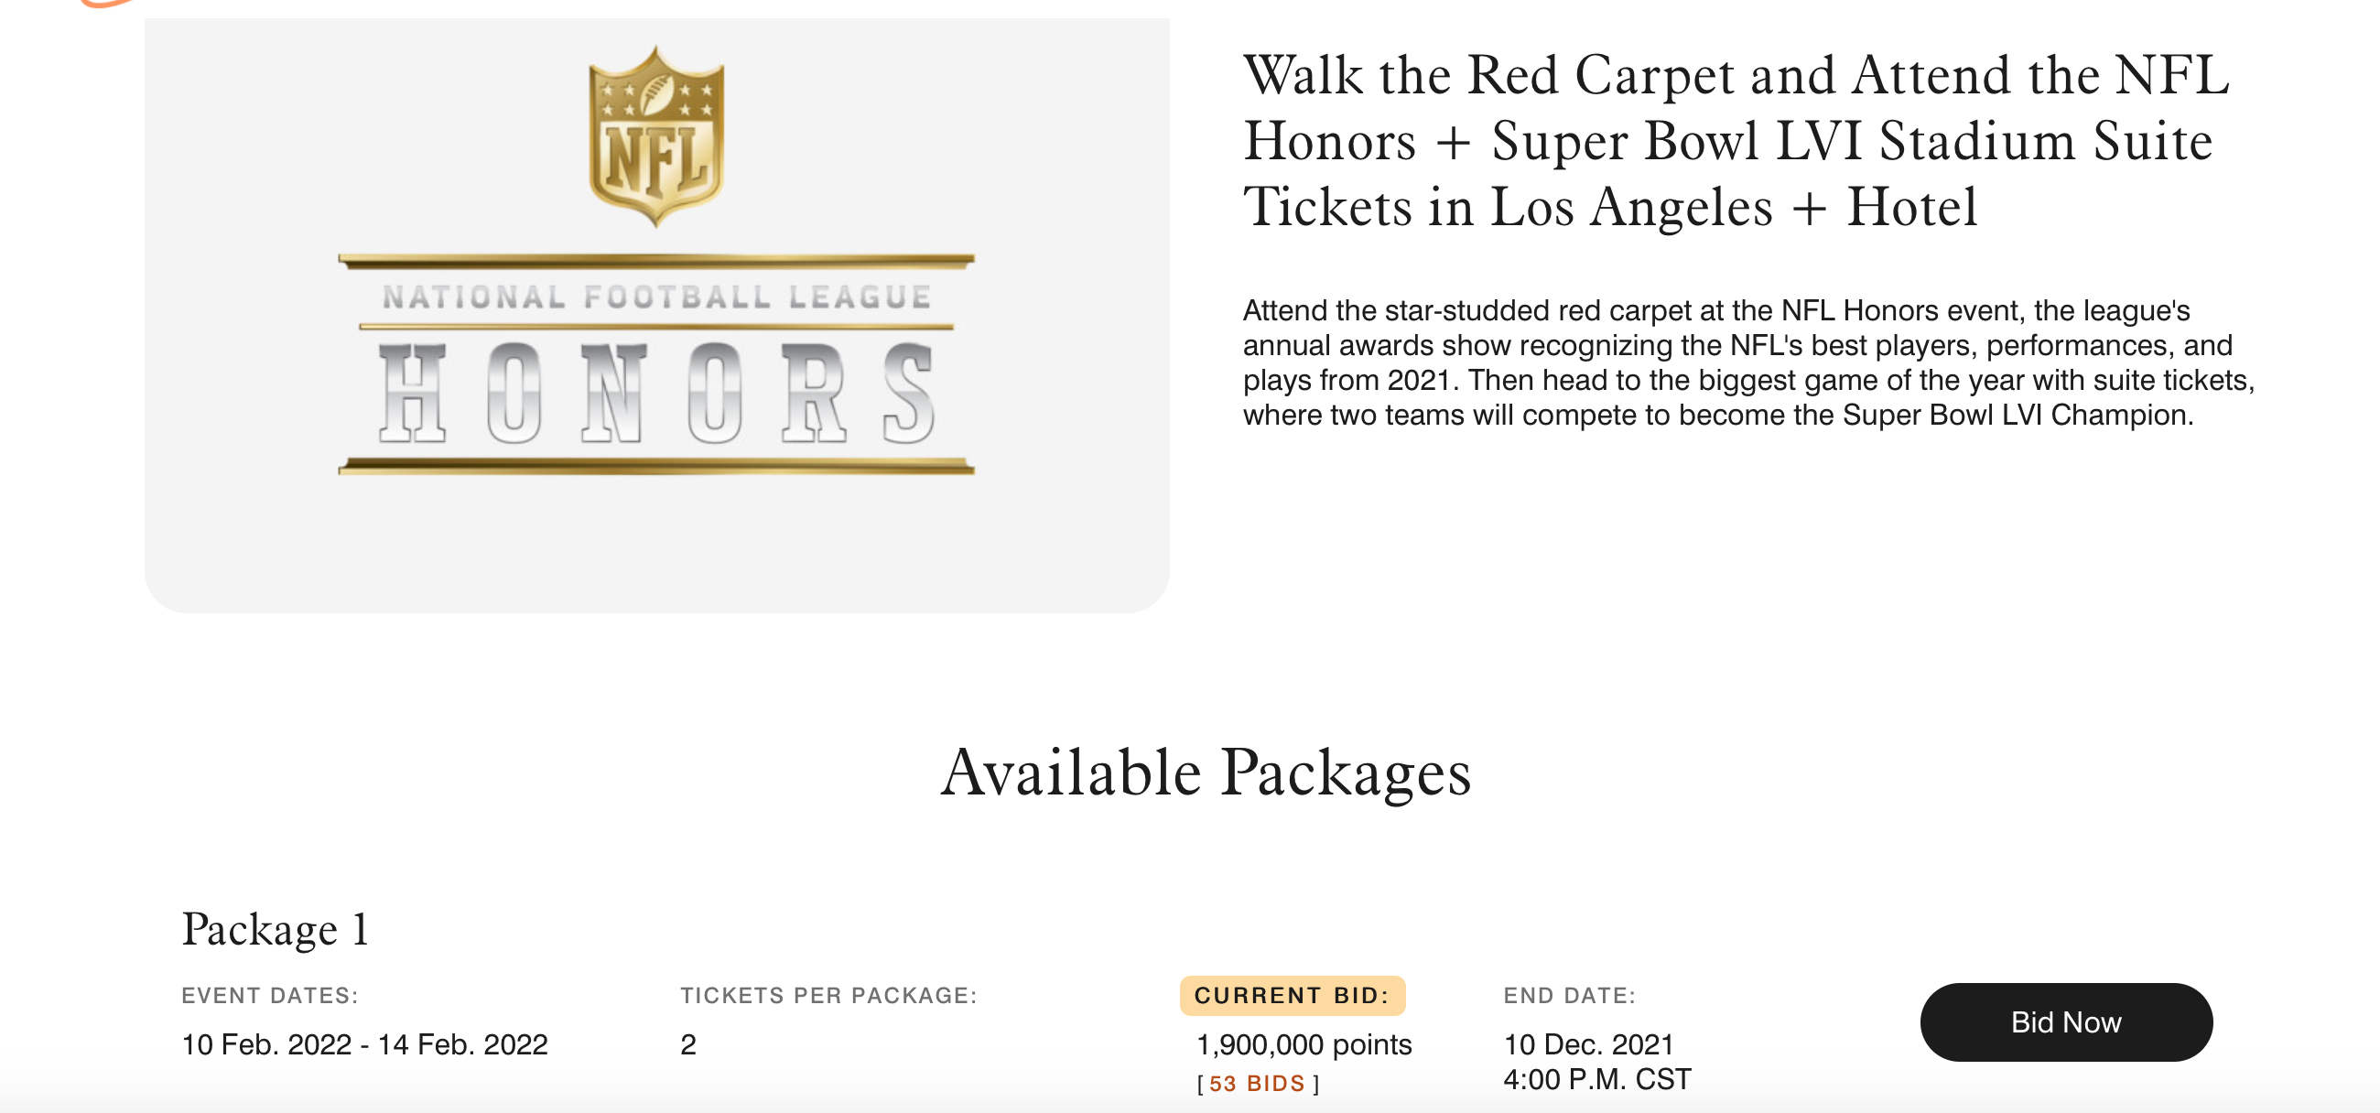The height and width of the screenshot is (1113, 2380).
Task: Click the gold NFL shield logo
Action: pos(656,135)
